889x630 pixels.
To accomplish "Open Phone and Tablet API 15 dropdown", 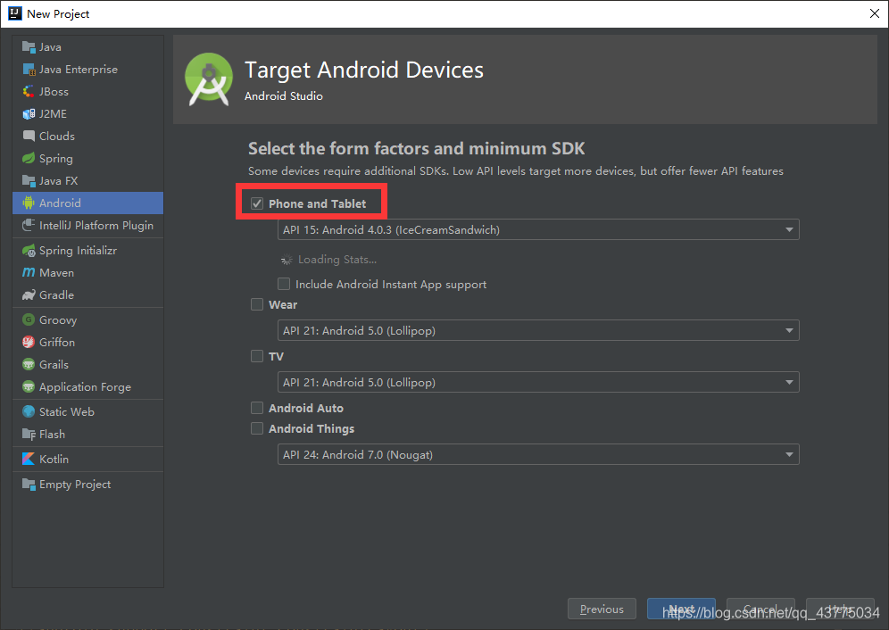I will click(x=538, y=229).
